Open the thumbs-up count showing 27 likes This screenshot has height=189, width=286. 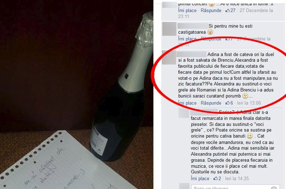[231, 11]
